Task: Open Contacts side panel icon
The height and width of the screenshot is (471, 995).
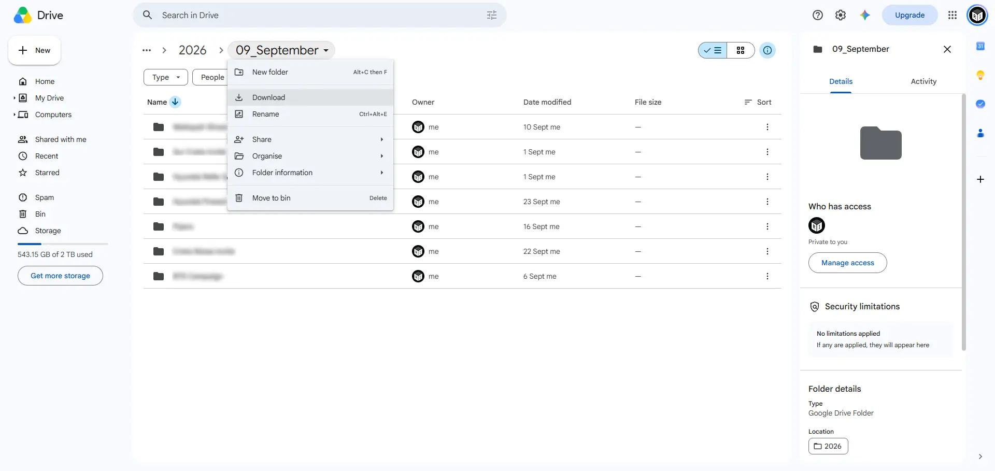Action: click(x=980, y=133)
